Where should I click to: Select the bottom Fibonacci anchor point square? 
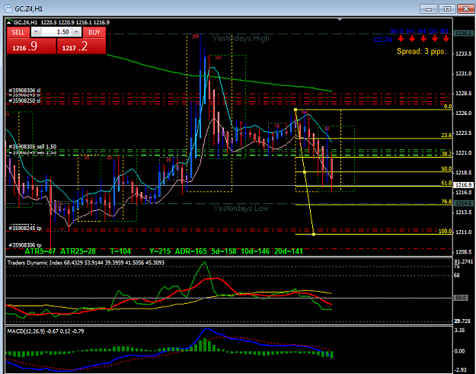(314, 235)
